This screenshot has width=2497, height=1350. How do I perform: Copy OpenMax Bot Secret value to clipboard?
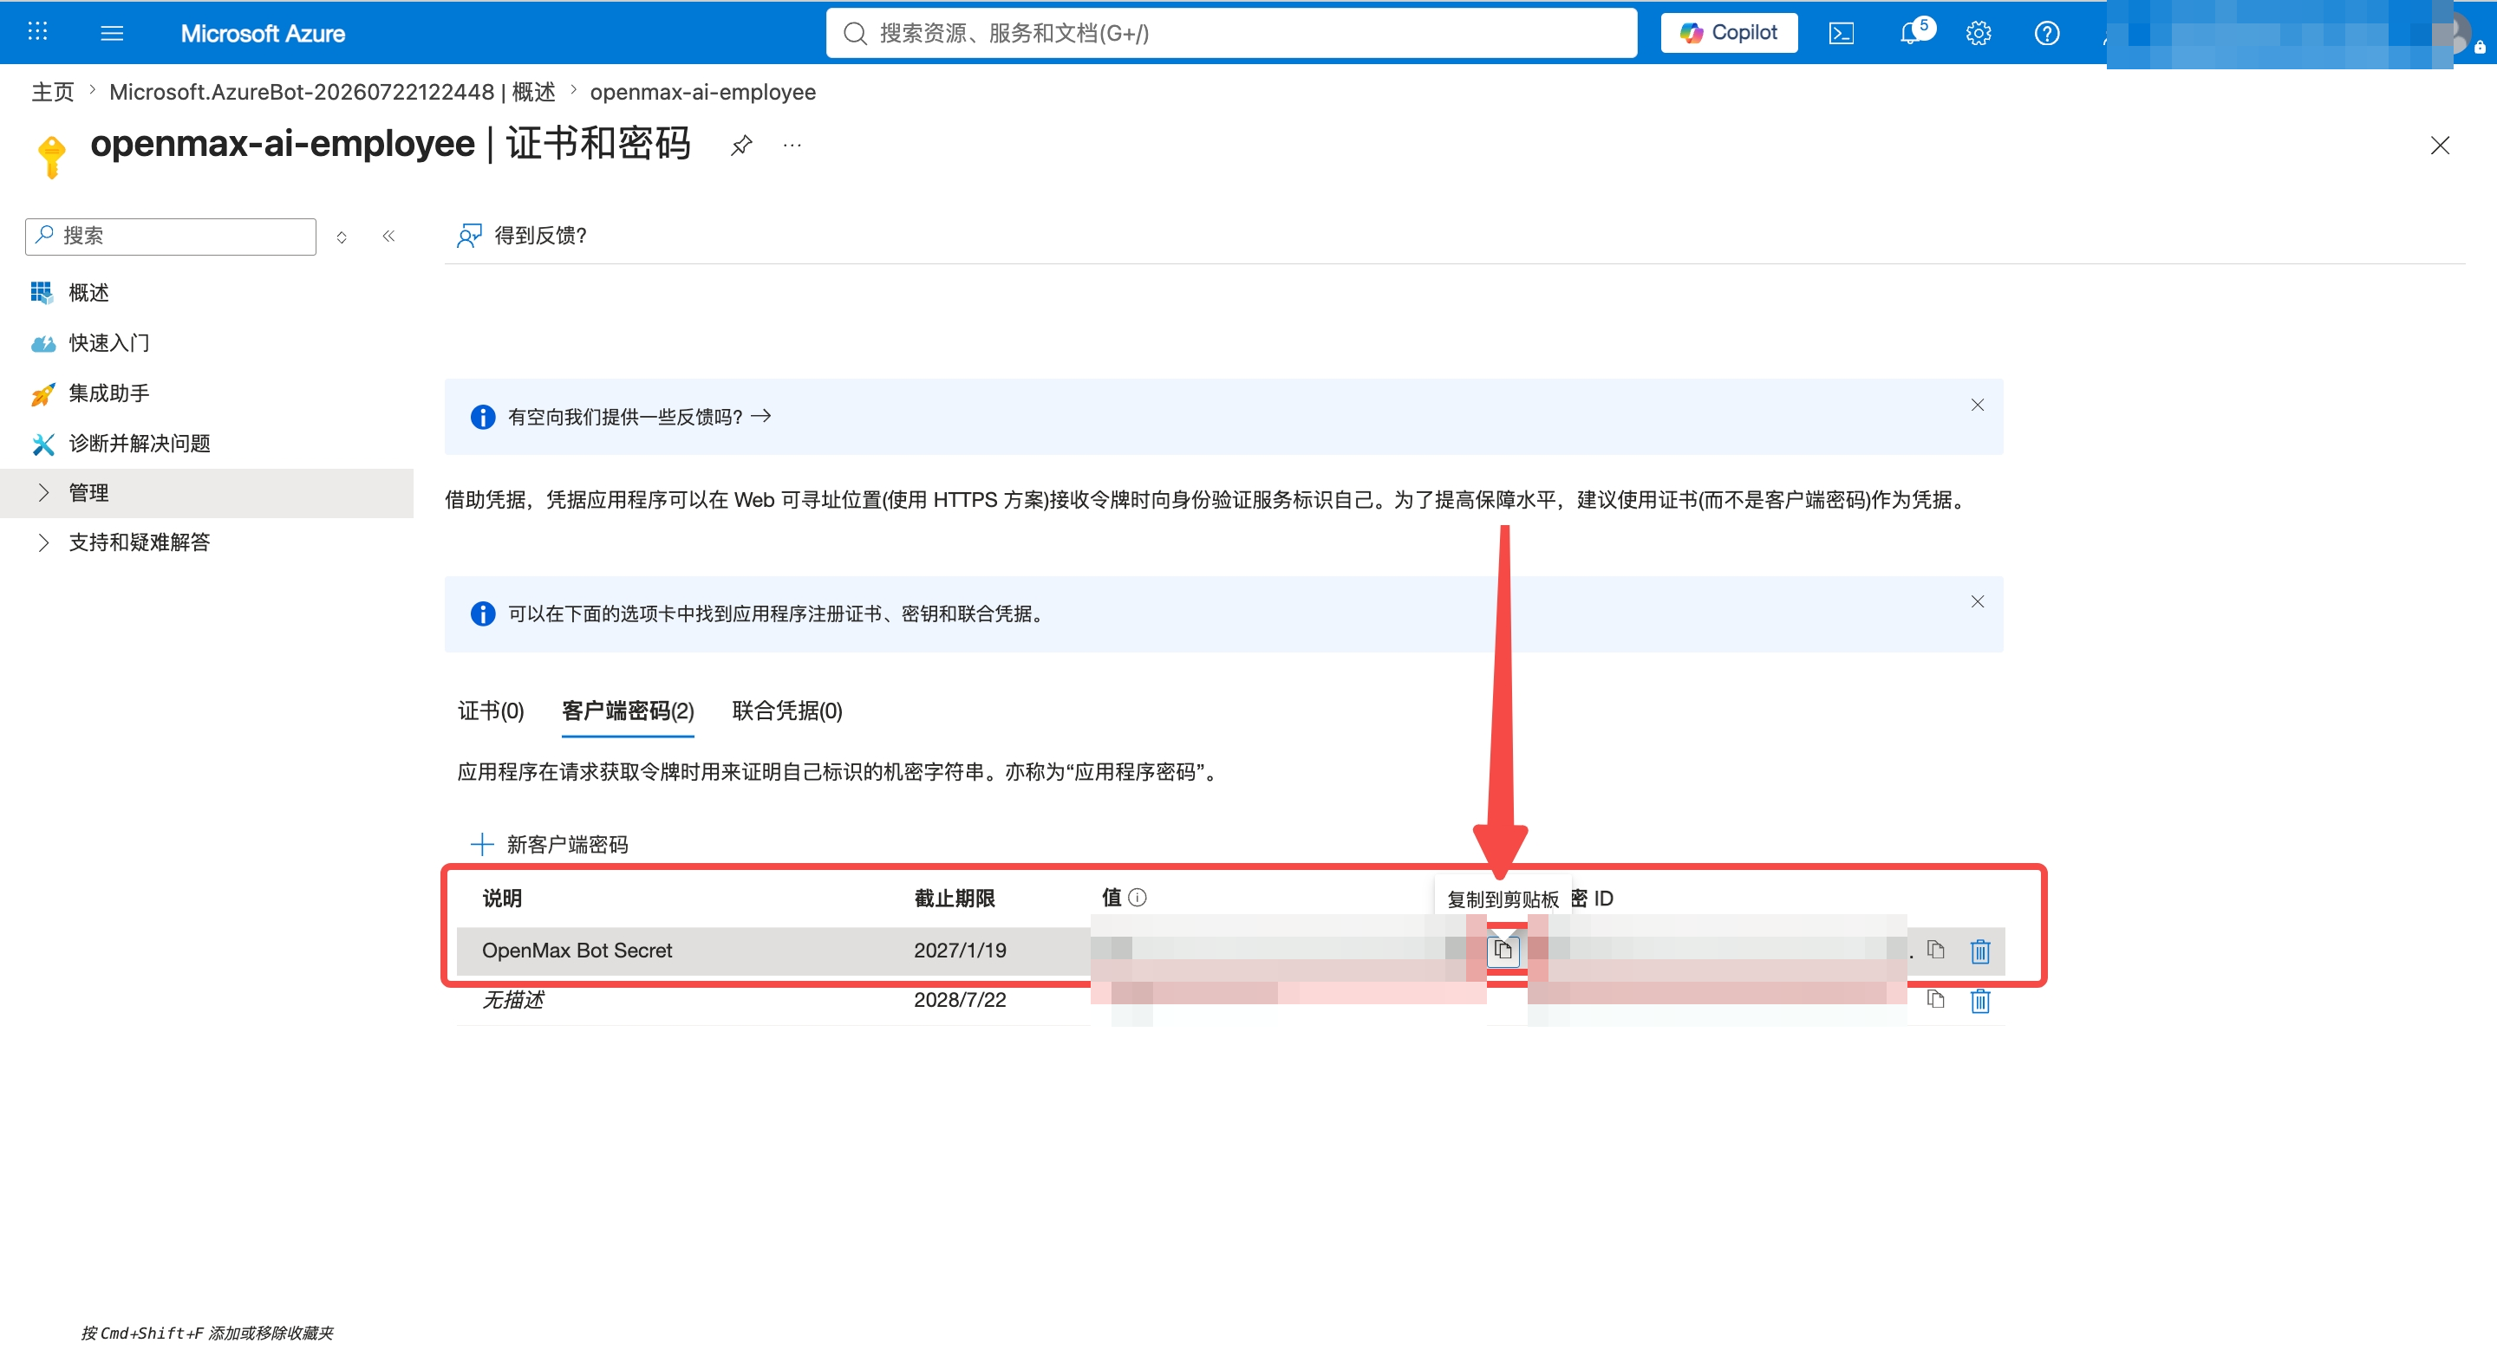1503,950
